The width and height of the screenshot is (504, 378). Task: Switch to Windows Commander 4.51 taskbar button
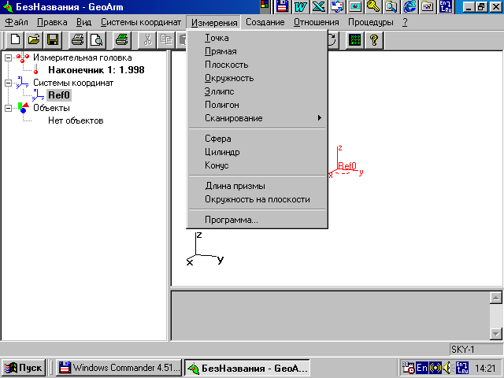coord(119,368)
